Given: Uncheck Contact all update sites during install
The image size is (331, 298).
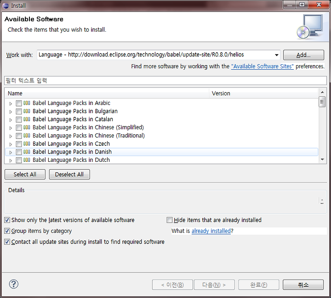Looking at the screenshot, I should (x=7, y=242).
